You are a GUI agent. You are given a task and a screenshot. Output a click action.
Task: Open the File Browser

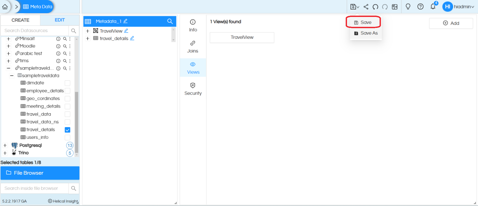[x=40, y=173]
